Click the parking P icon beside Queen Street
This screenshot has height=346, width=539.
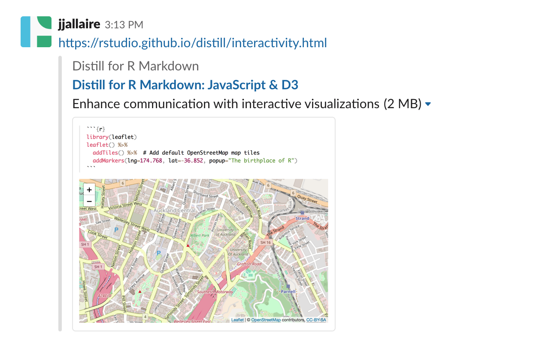coord(159,253)
